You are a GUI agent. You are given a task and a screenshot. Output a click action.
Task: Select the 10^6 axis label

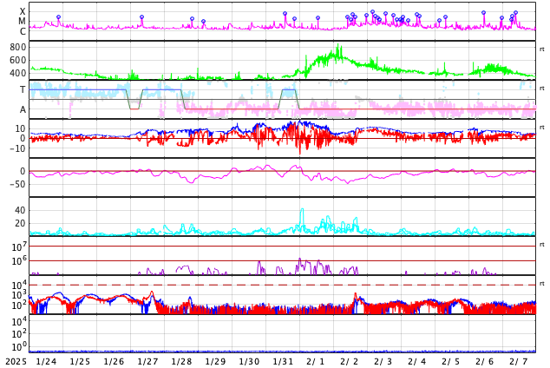tap(19, 261)
